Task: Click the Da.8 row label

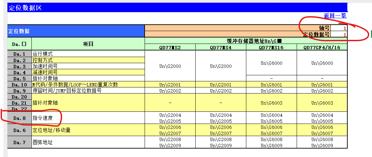Action: tap(19, 118)
